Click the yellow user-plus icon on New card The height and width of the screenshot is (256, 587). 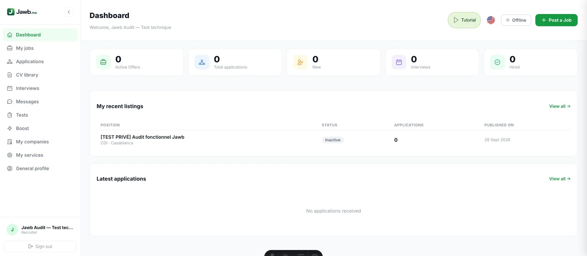[x=300, y=62]
